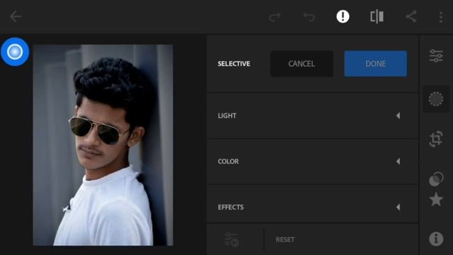
Task: Go back with the left arrow
Action: (16, 17)
